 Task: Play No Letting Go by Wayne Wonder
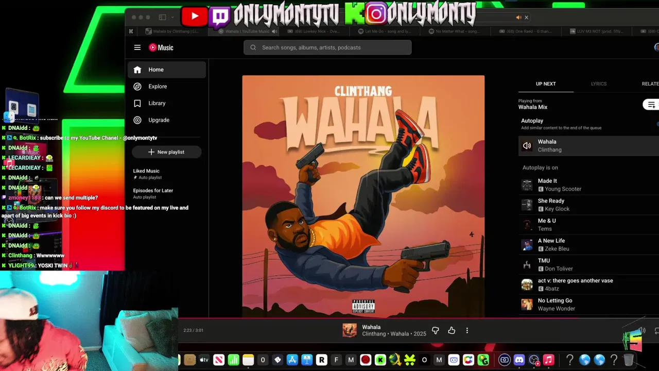pyautogui.click(x=588, y=305)
